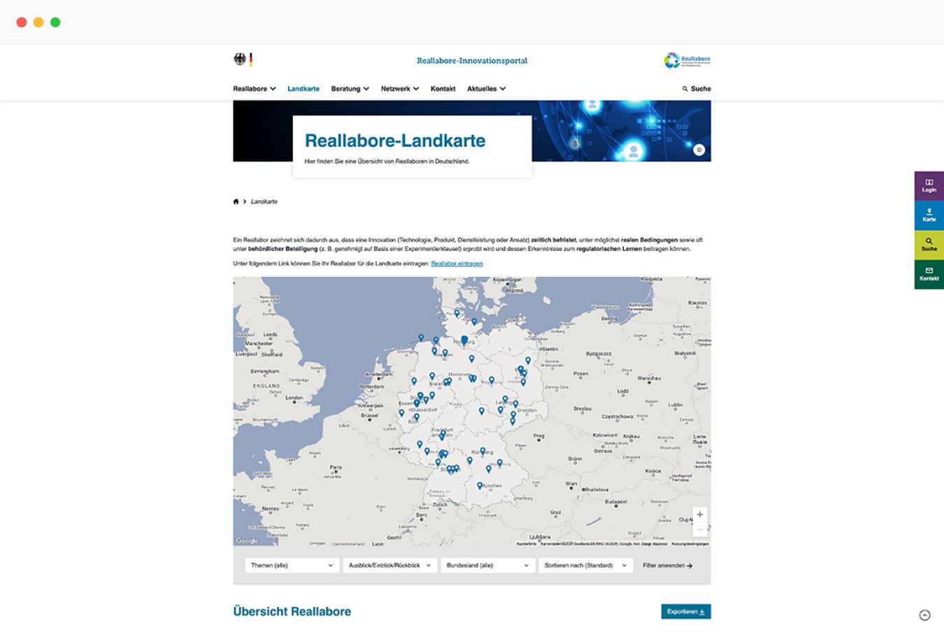The image size is (944, 633).
Task: Open the Netzwerk navigation menu
Action: pos(399,89)
